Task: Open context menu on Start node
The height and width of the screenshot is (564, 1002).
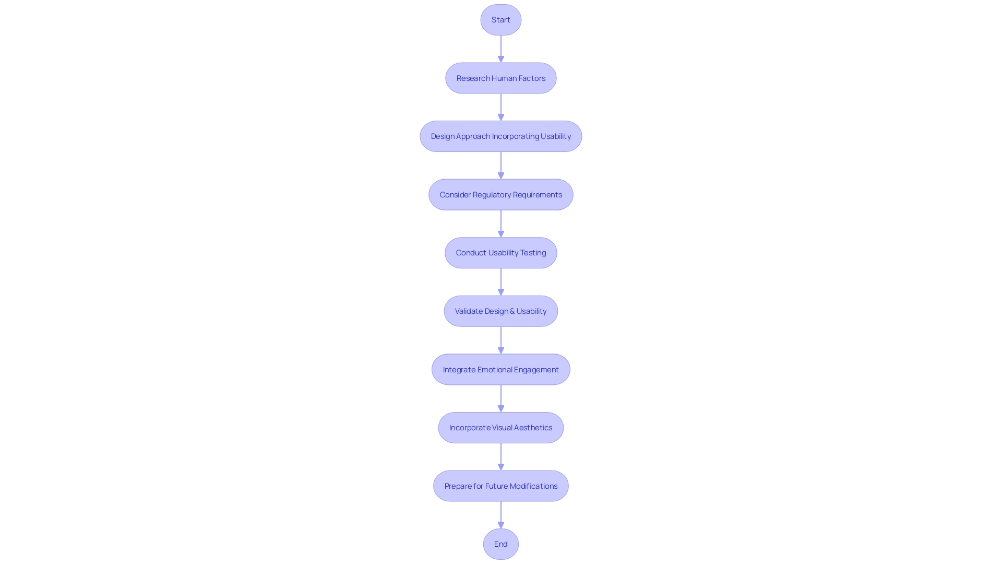Action: (500, 19)
